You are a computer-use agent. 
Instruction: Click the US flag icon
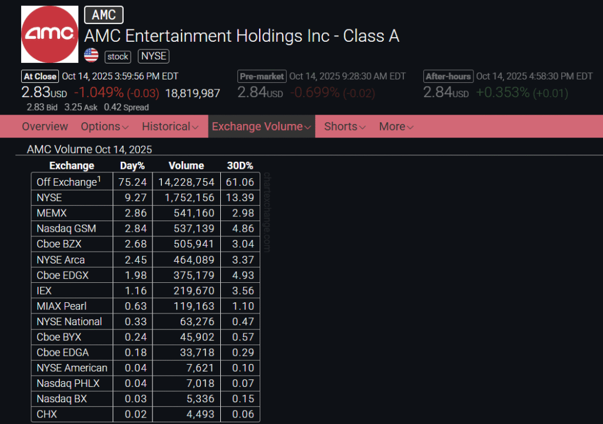tap(91, 56)
